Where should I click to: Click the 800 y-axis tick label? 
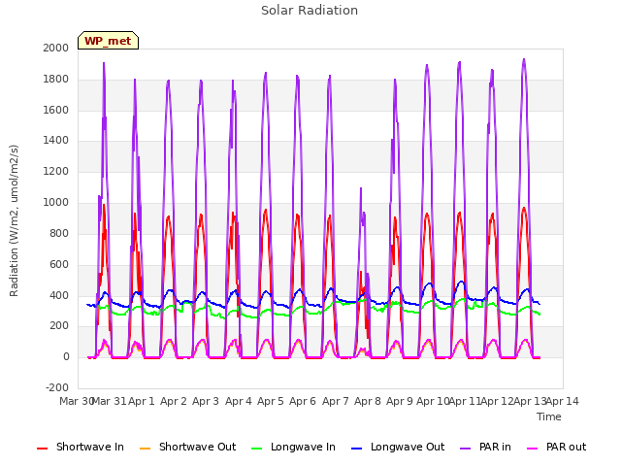point(59,233)
